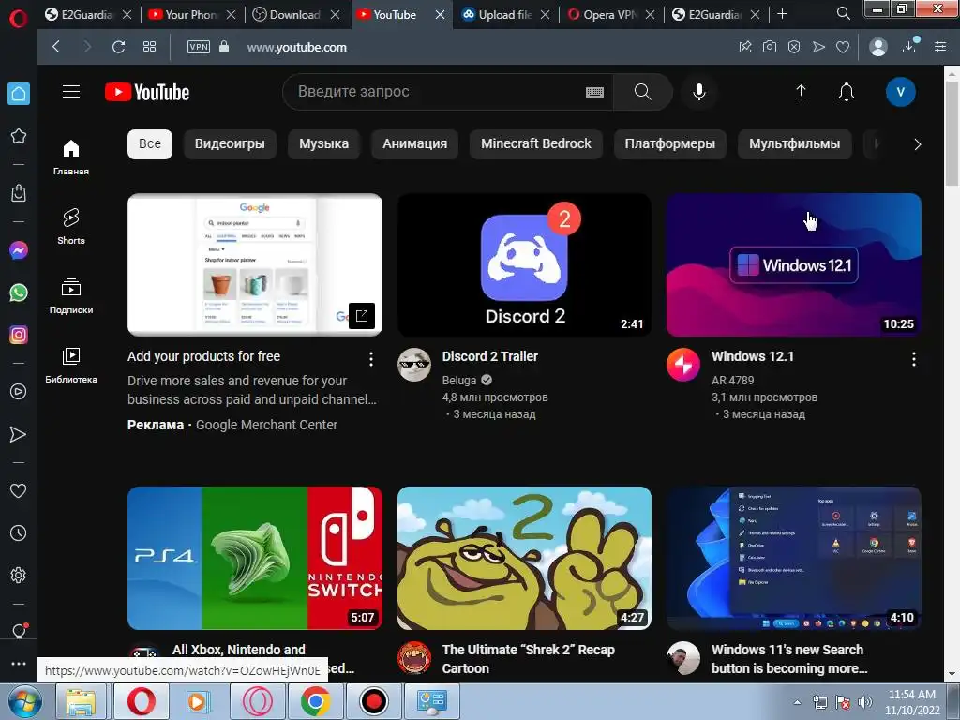Select the Minecraft Bedrock chip

click(x=535, y=143)
